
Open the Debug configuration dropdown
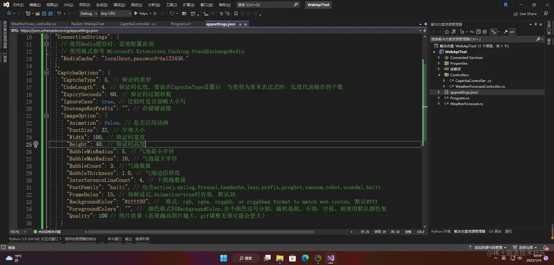[x=88, y=14]
